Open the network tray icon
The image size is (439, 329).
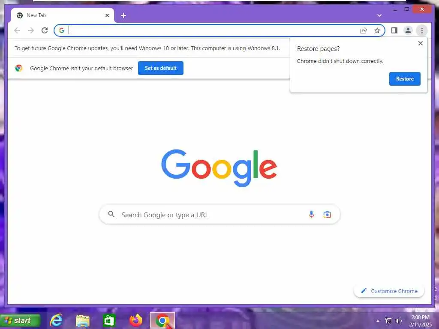tap(388, 321)
